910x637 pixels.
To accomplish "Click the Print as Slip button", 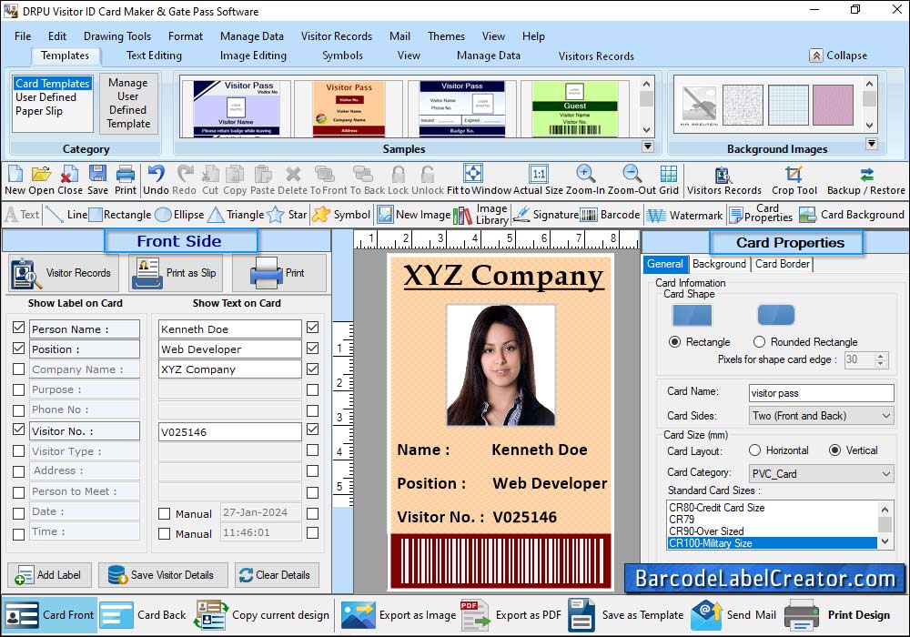I will point(177,273).
